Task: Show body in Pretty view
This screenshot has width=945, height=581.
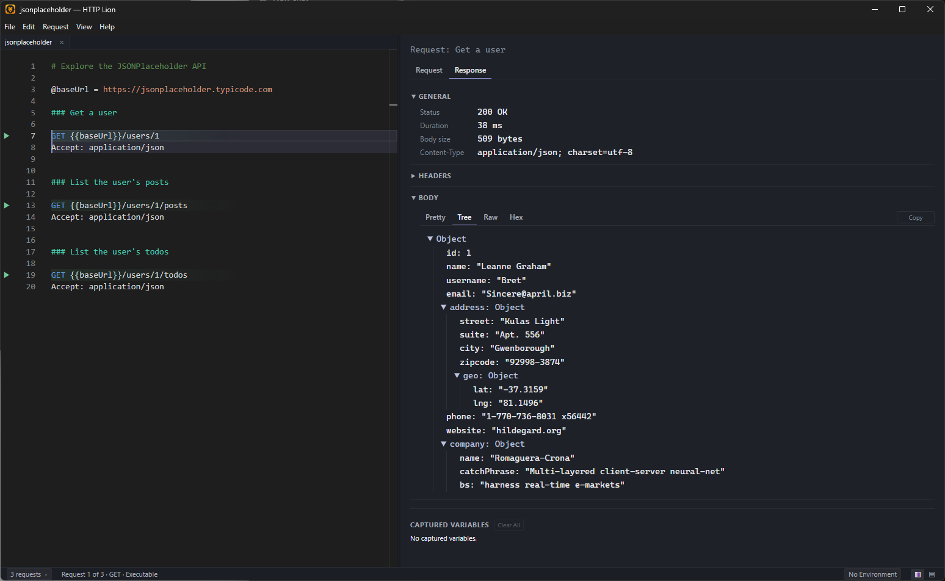Action: 435,217
